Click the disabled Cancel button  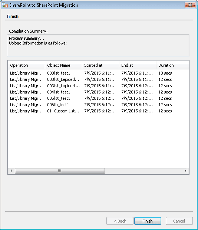[179, 221]
